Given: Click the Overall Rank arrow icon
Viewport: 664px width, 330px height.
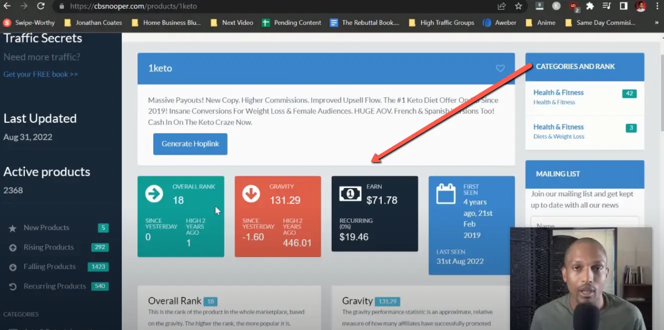Looking at the screenshot, I should pos(153,193).
